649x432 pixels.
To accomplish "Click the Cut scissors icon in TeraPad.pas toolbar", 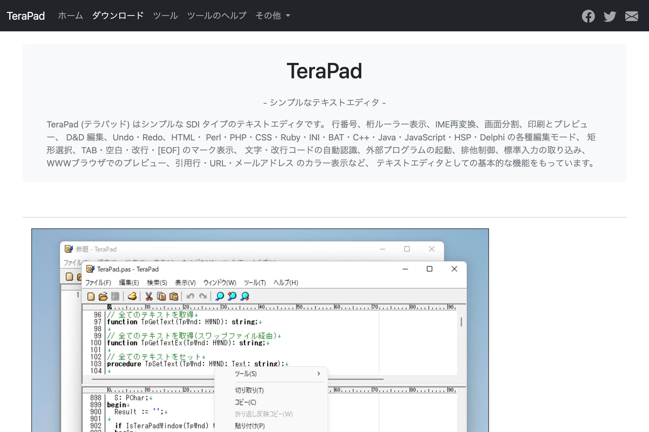I will tap(149, 296).
